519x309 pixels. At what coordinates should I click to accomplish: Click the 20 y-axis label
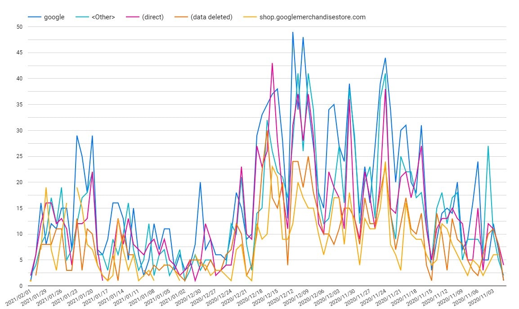[19, 182]
